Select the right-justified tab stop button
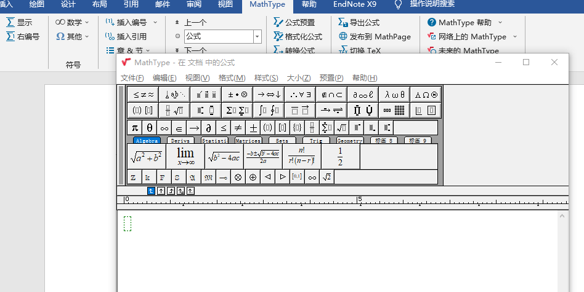584x292 pixels. pos(171,191)
